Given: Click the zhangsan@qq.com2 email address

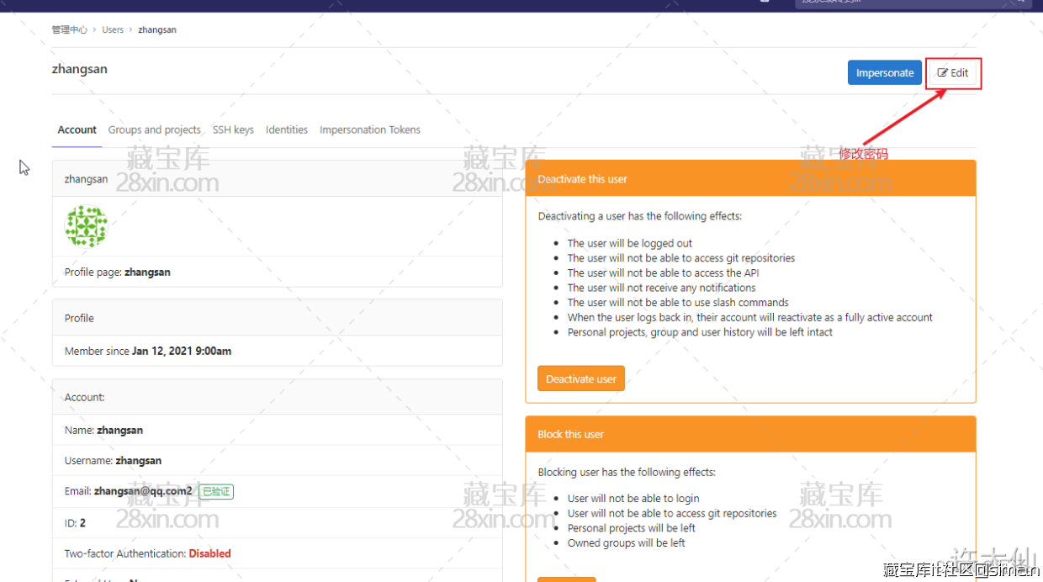Looking at the screenshot, I should (143, 491).
